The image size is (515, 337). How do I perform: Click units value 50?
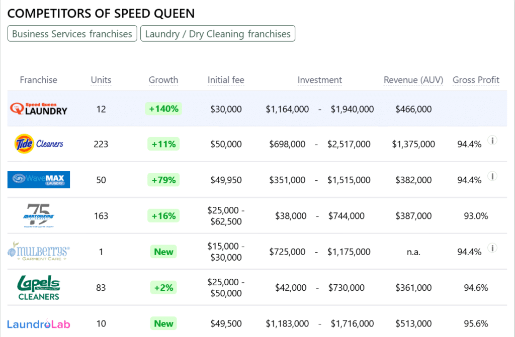click(x=101, y=180)
